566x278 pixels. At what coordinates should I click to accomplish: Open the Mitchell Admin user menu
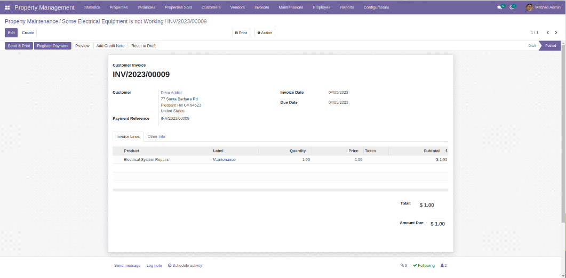543,7
